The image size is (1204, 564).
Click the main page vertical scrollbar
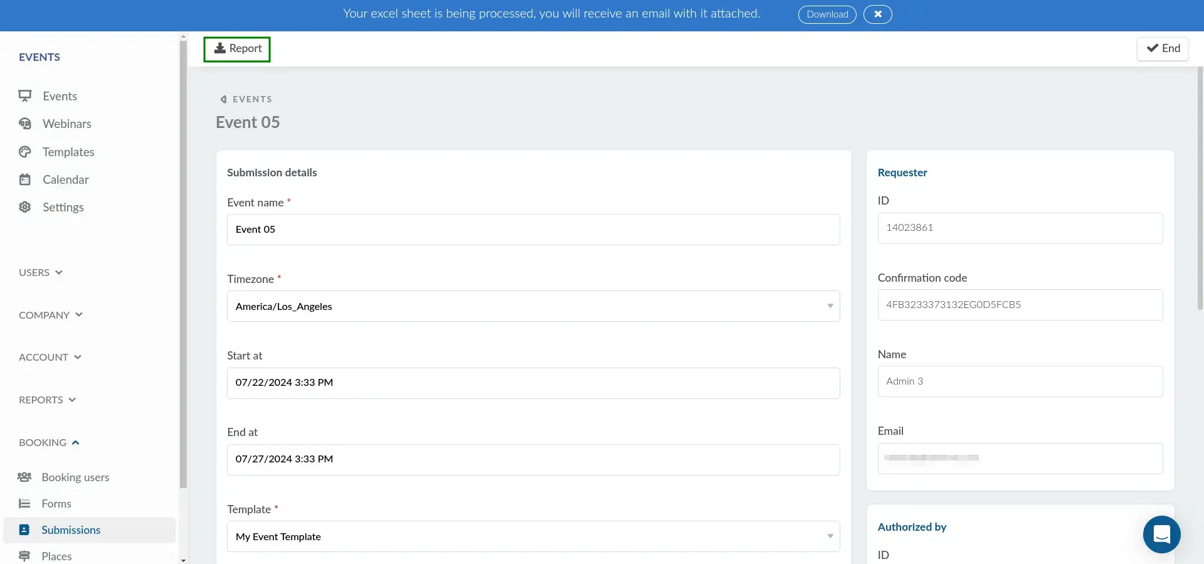click(x=1200, y=188)
